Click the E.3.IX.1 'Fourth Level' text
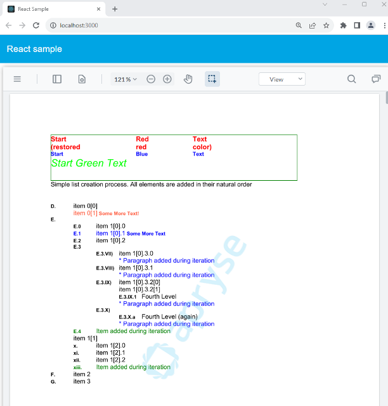This screenshot has width=388, height=406. point(158,296)
